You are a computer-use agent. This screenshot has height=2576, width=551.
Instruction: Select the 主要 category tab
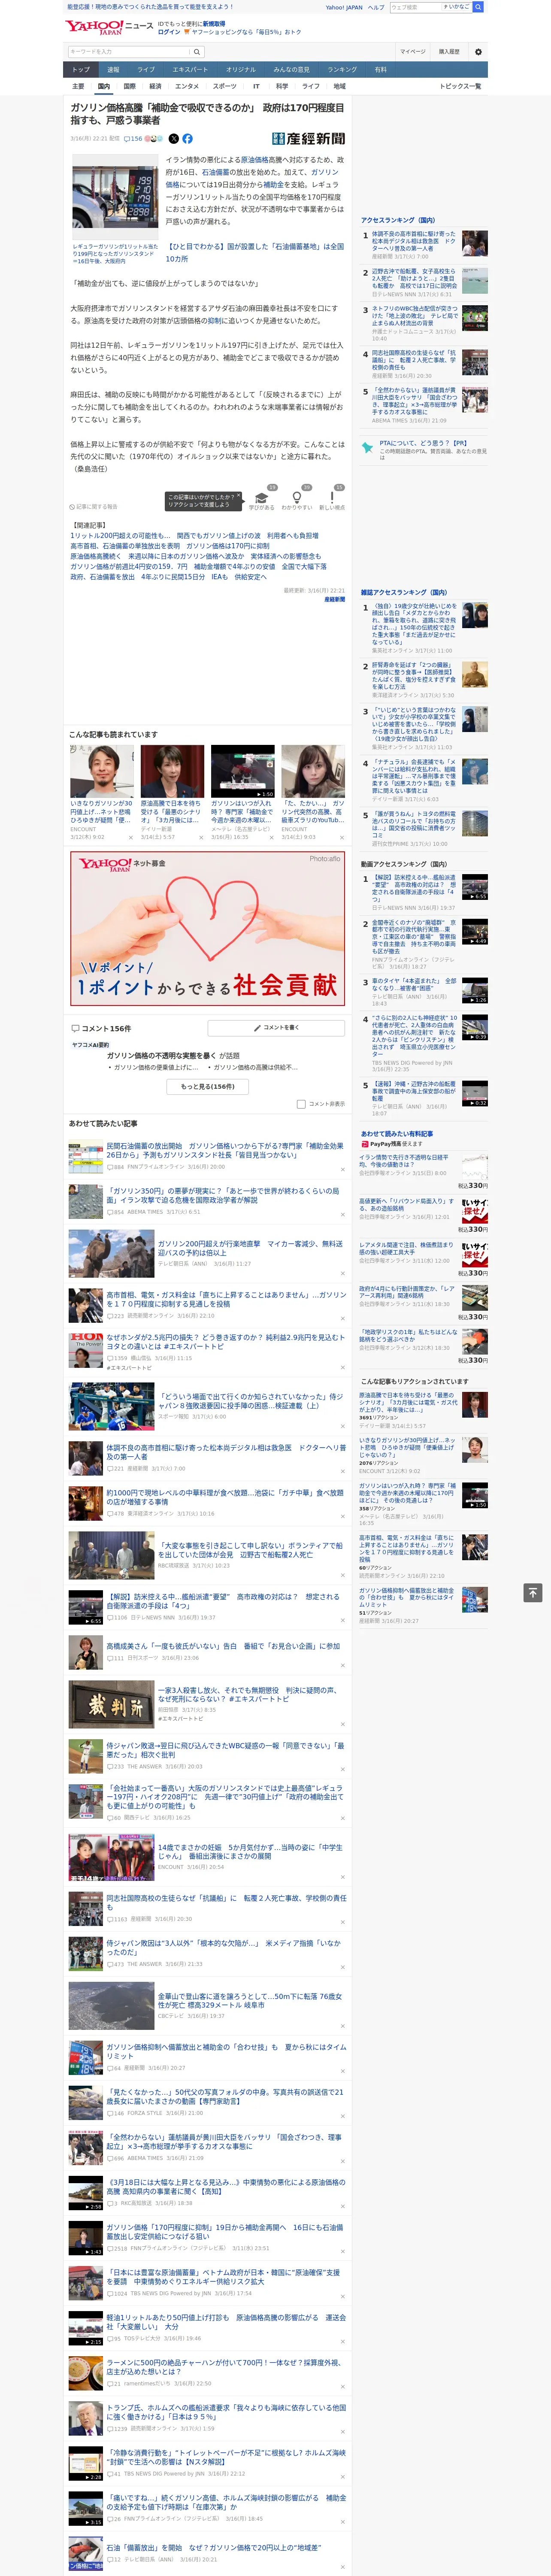[x=78, y=86]
